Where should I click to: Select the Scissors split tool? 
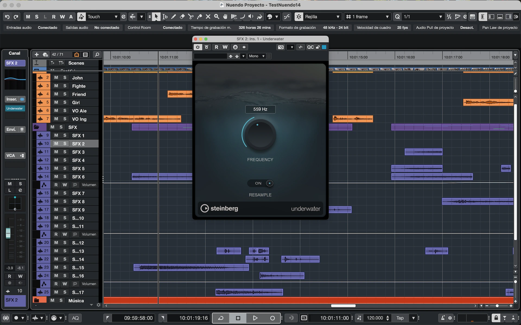click(191, 17)
